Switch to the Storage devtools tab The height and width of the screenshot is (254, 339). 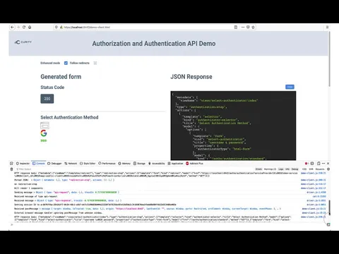click(x=139, y=164)
